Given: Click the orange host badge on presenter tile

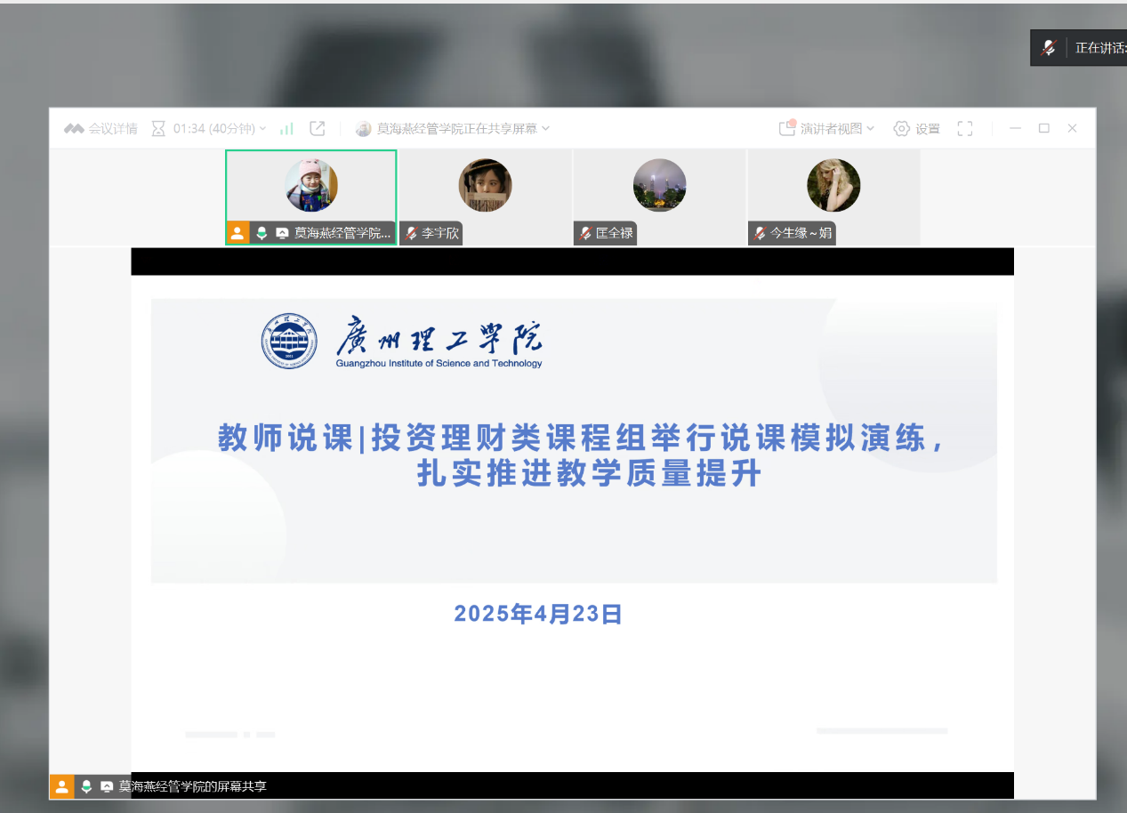Looking at the screenshot, I should tap(237, 233).
